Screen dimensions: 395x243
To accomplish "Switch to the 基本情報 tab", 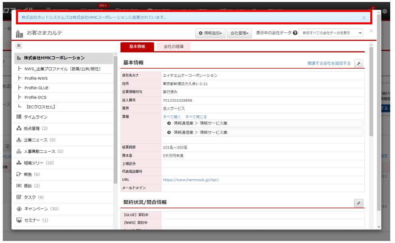I will 137,47.
